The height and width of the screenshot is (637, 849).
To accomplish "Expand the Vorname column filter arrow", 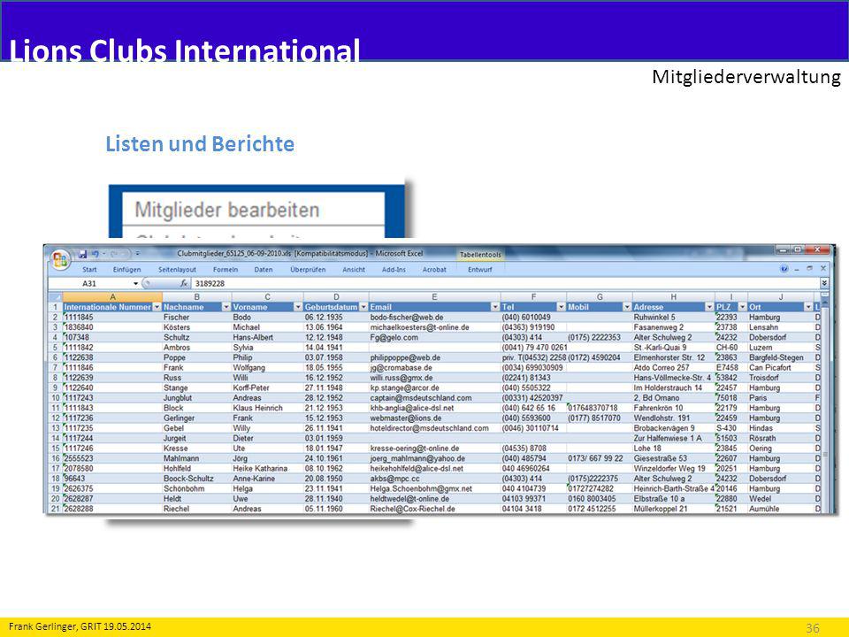I will tap(298, 307).
